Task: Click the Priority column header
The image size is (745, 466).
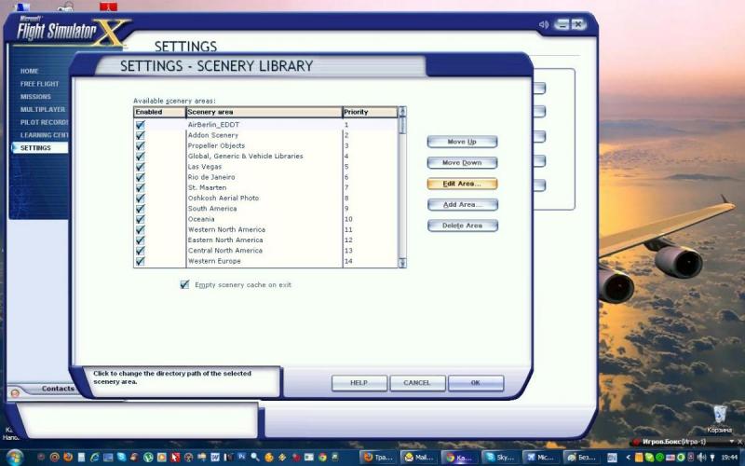Action: coord(370,112)
